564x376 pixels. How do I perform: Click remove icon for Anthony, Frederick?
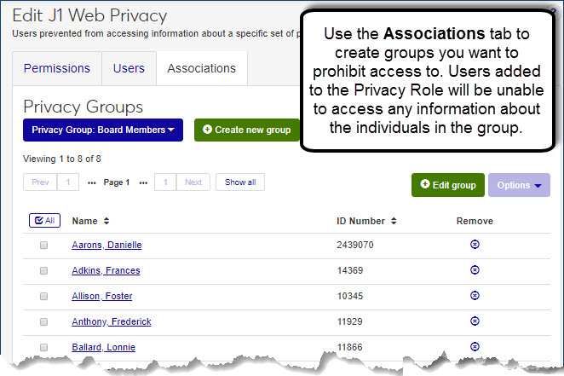click(x=475, y=321)
